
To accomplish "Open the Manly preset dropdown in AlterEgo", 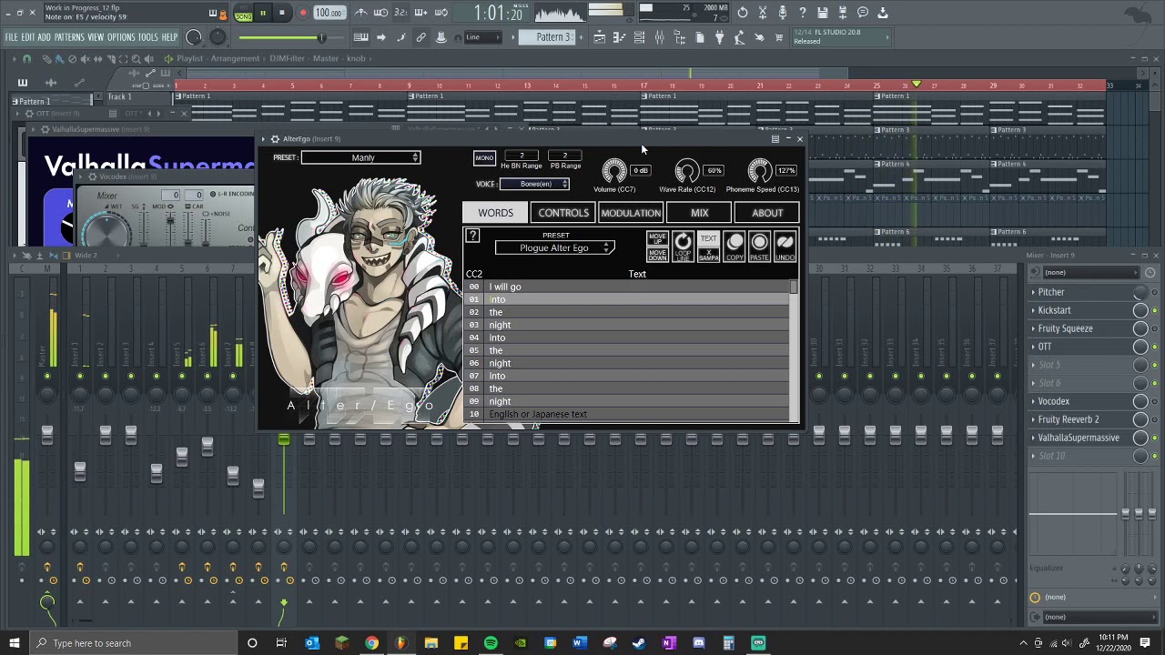I will click(x=361, y=158).
